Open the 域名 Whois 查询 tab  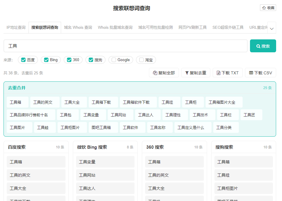pyautogui.click(x=78, y=27)
